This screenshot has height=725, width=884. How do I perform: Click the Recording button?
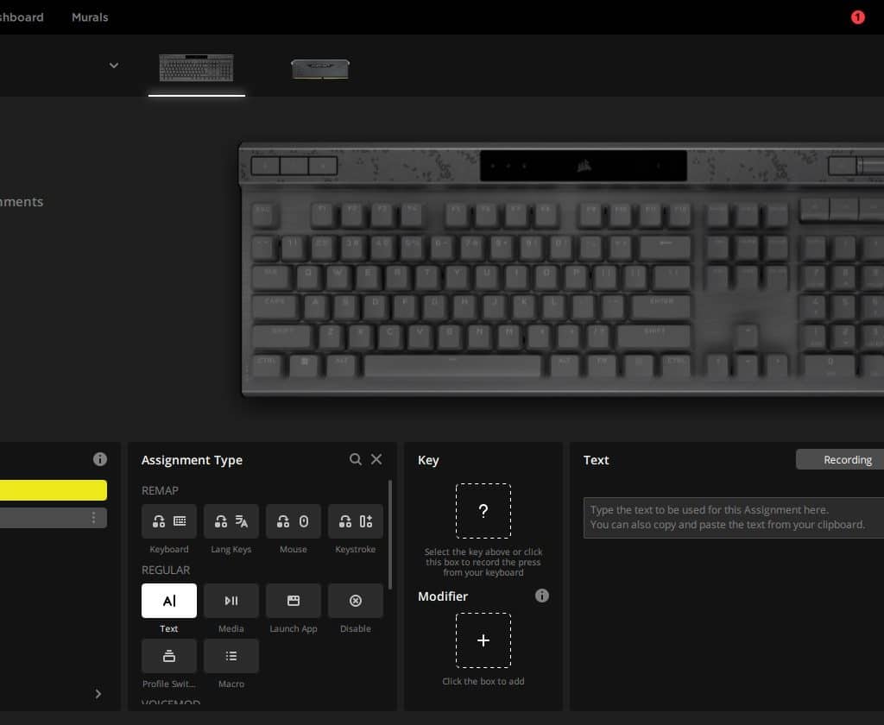pos(846,460)
